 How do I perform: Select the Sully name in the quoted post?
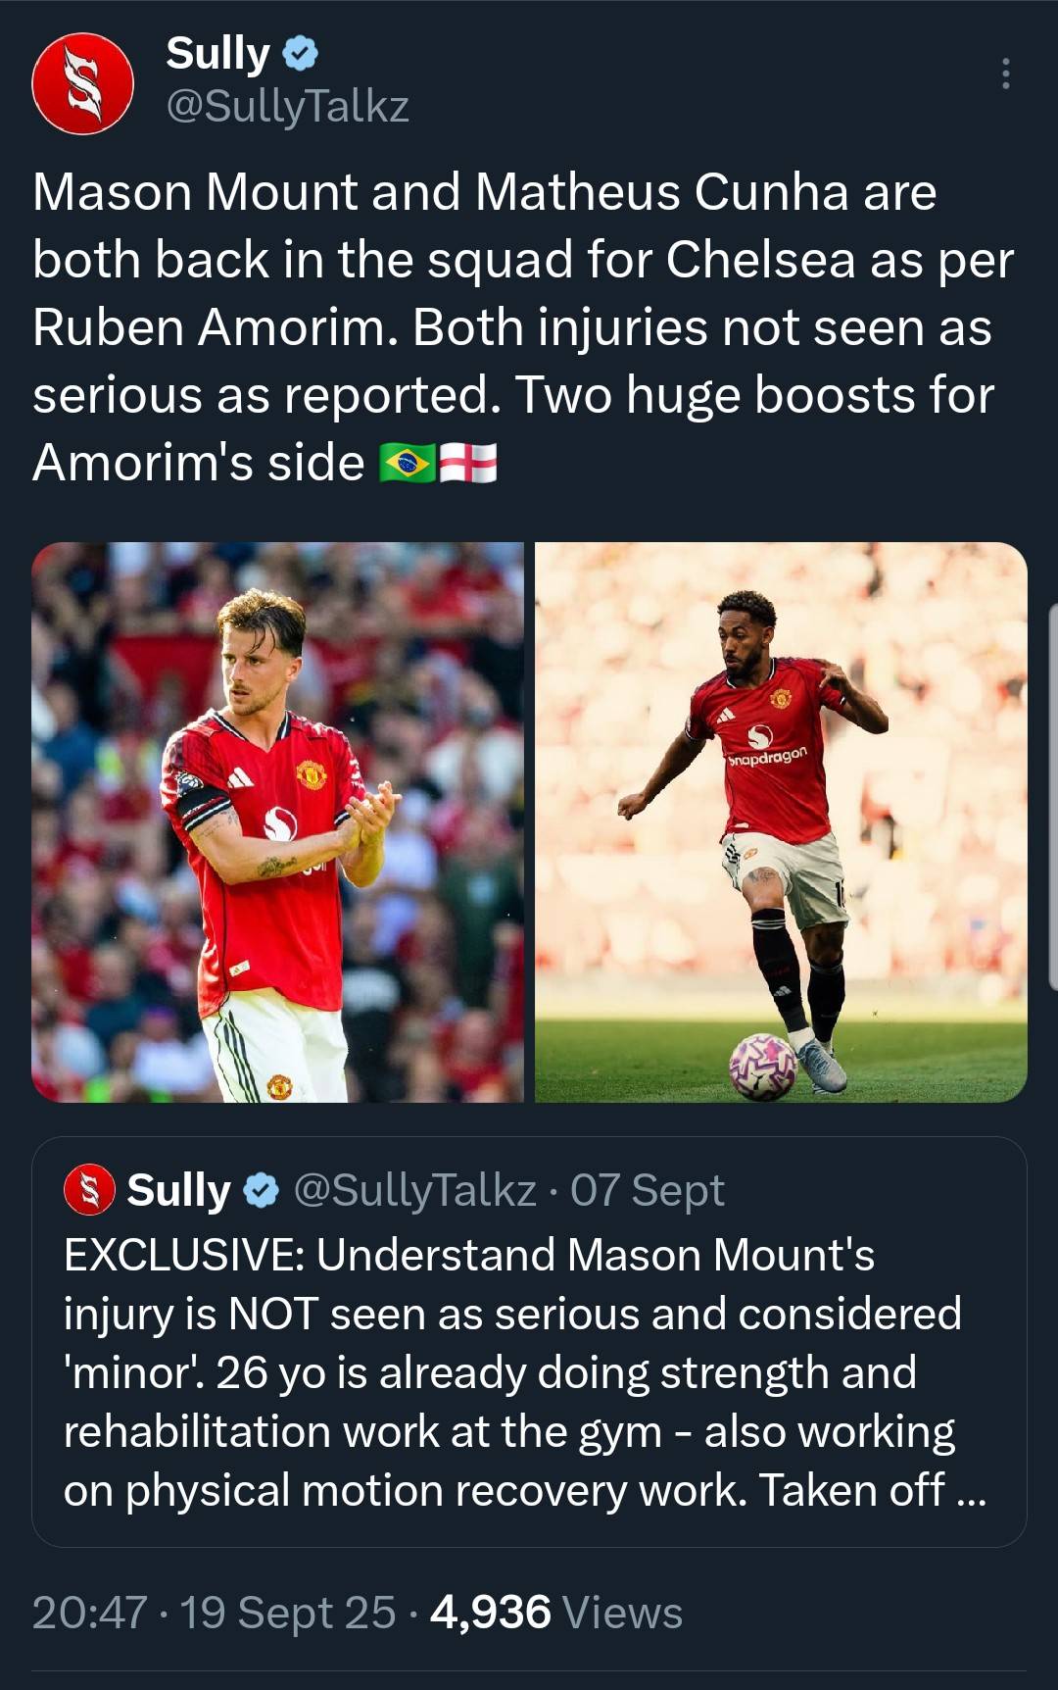[178, 1191]
